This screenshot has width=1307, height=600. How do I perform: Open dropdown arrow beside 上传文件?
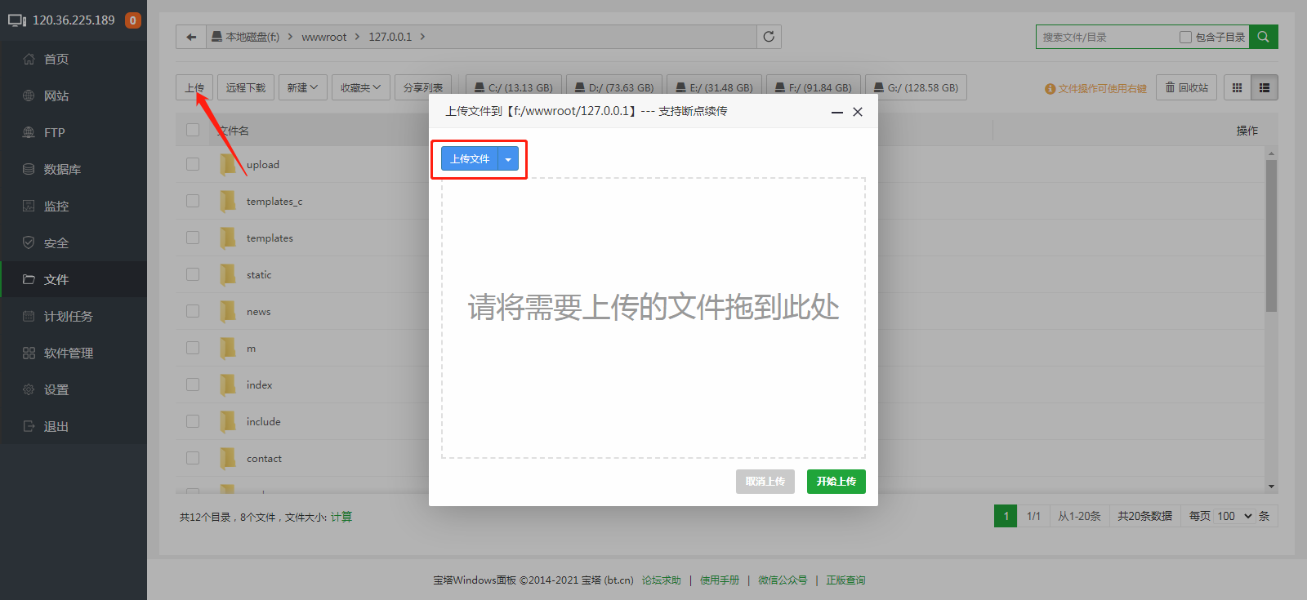[x=508, y=159]
